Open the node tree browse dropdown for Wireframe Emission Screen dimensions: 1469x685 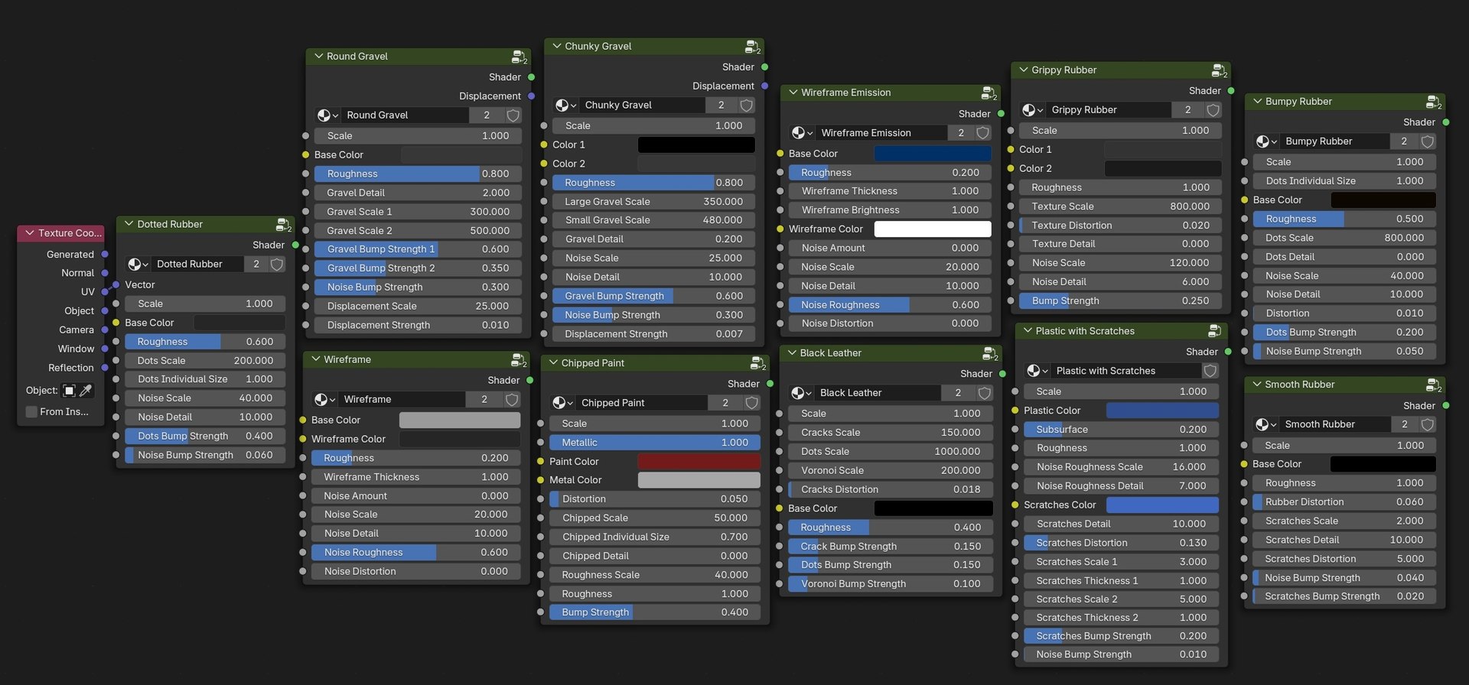click(x=801, y=133)
